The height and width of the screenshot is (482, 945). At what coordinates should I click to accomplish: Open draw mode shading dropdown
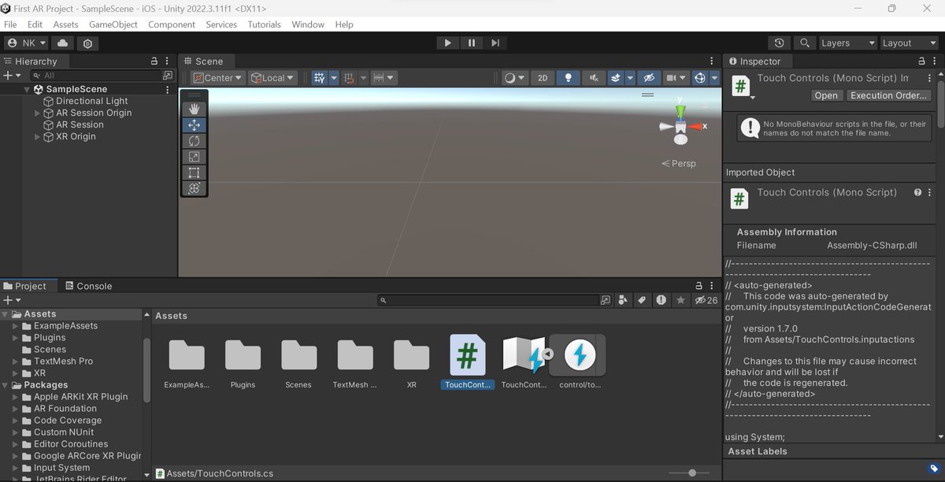point(514,78)
